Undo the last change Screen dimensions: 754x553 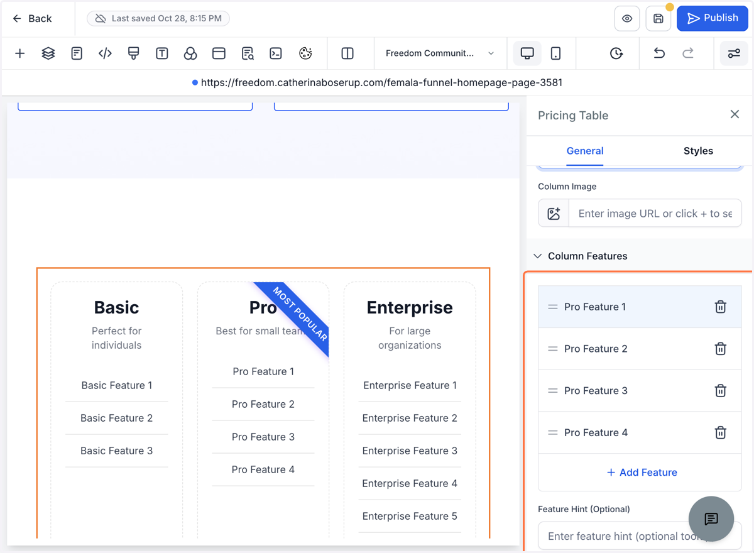click(x=659, y=53)
